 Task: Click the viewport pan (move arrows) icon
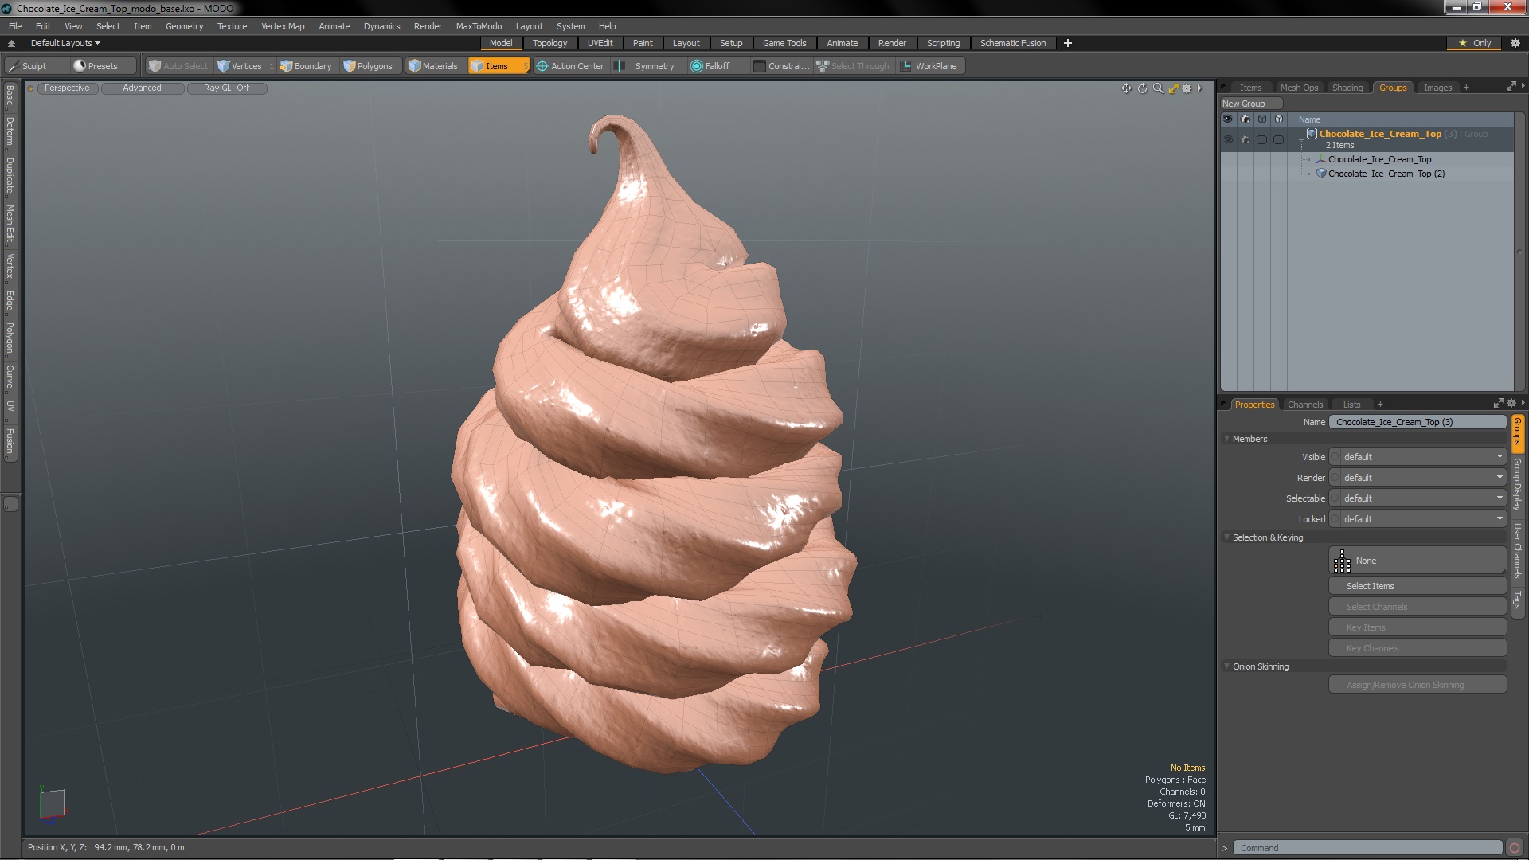click(1126, 88)
